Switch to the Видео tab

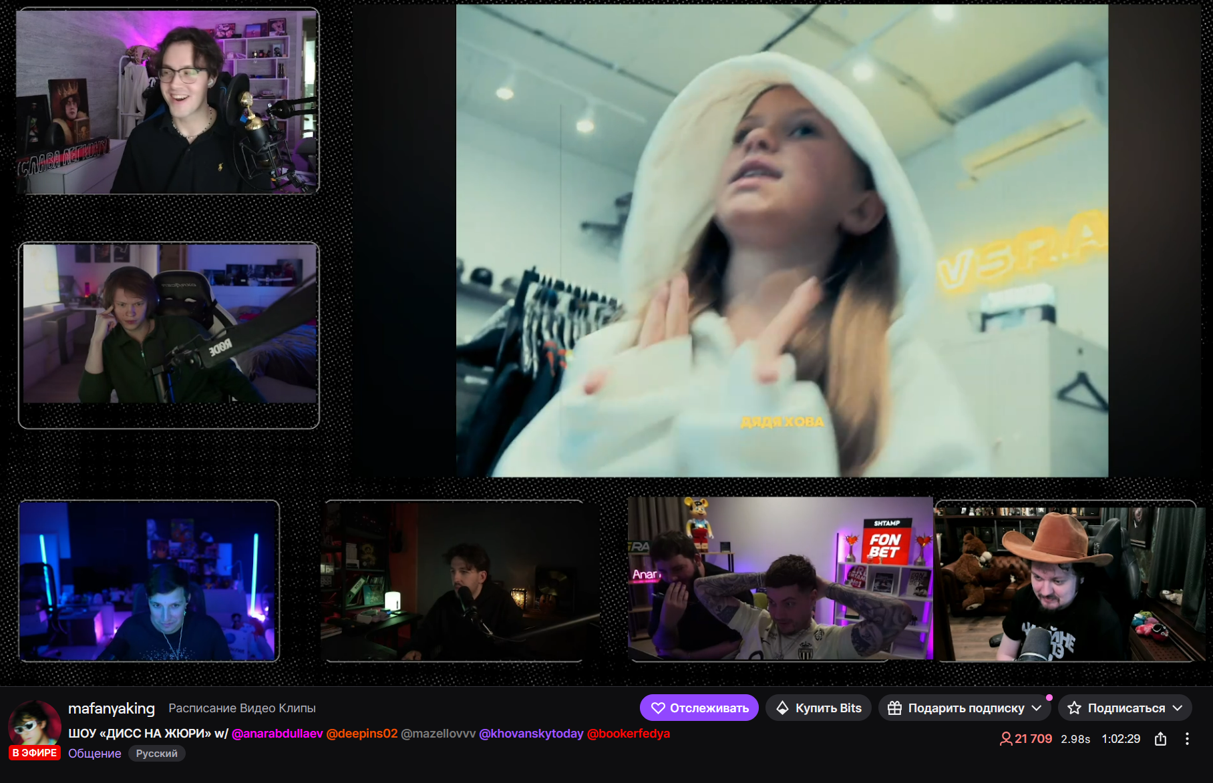(258, 708)
